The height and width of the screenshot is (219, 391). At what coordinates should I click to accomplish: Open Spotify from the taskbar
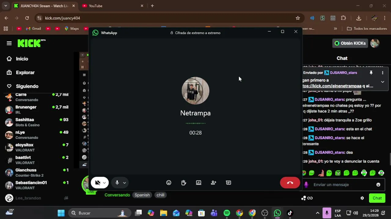(x=227, y=213)
